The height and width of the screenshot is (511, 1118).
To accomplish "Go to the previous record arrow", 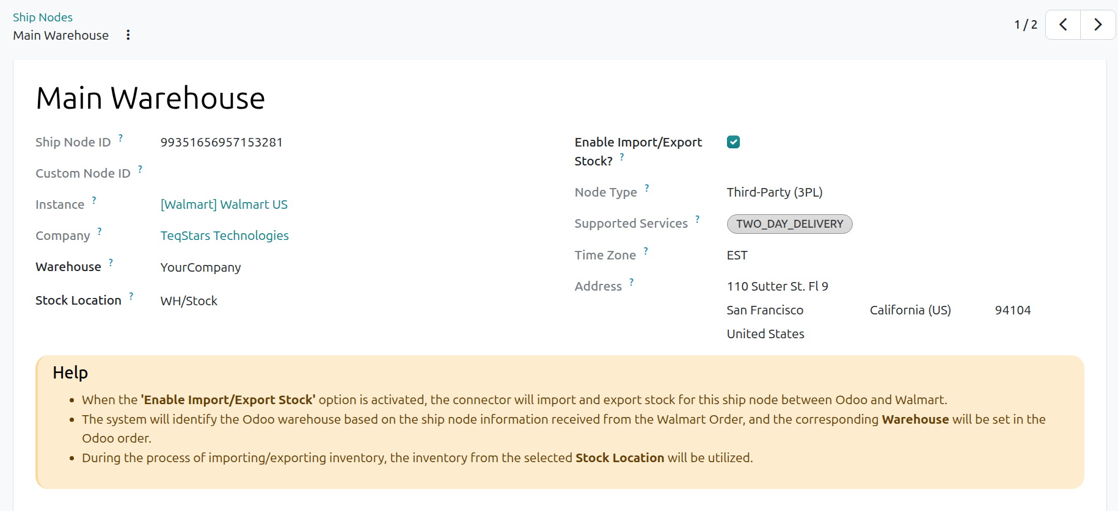I will coord(1063,25).
